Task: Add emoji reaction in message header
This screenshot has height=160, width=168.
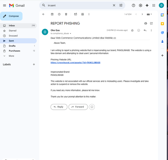Action: [139, 30]
